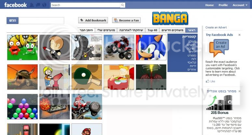The height and width of the screenshot is (135, 252).
Task: Click the Banga logo
Action: tap(170, 18)
